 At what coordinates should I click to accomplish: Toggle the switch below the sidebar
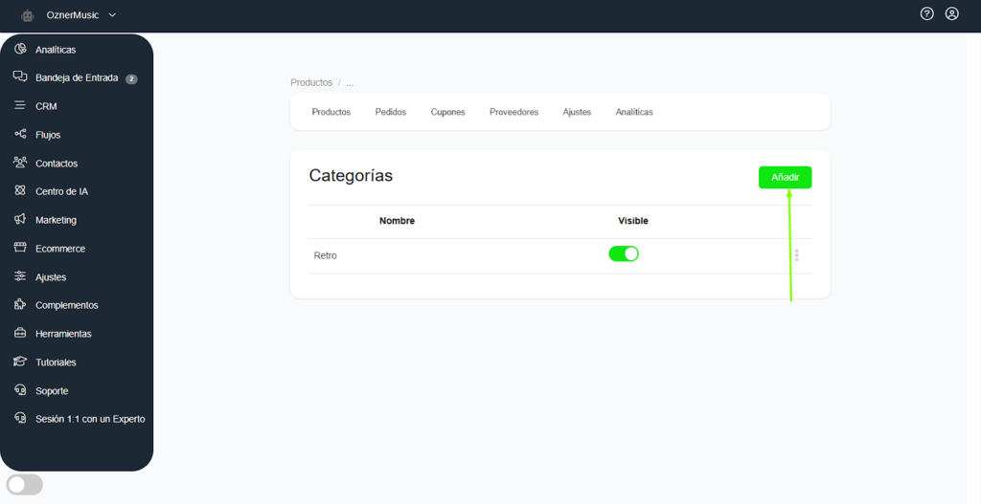[25, 485]
